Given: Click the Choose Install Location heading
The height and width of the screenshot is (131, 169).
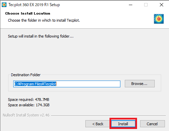Looking at the screenshot, I should (28, 14).
